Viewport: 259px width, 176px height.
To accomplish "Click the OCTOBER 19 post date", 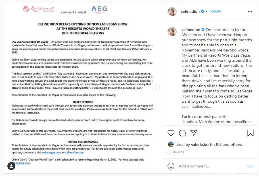I will click(176, 152).
